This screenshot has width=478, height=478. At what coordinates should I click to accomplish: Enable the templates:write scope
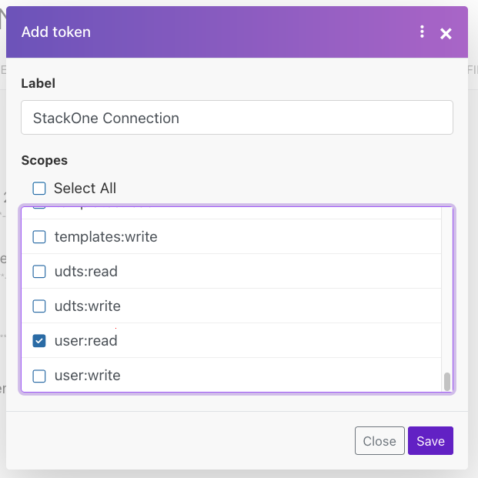point(39,237)
